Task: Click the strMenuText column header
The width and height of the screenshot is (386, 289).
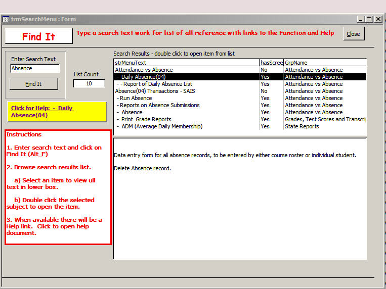Action: [x=186, y=63]
